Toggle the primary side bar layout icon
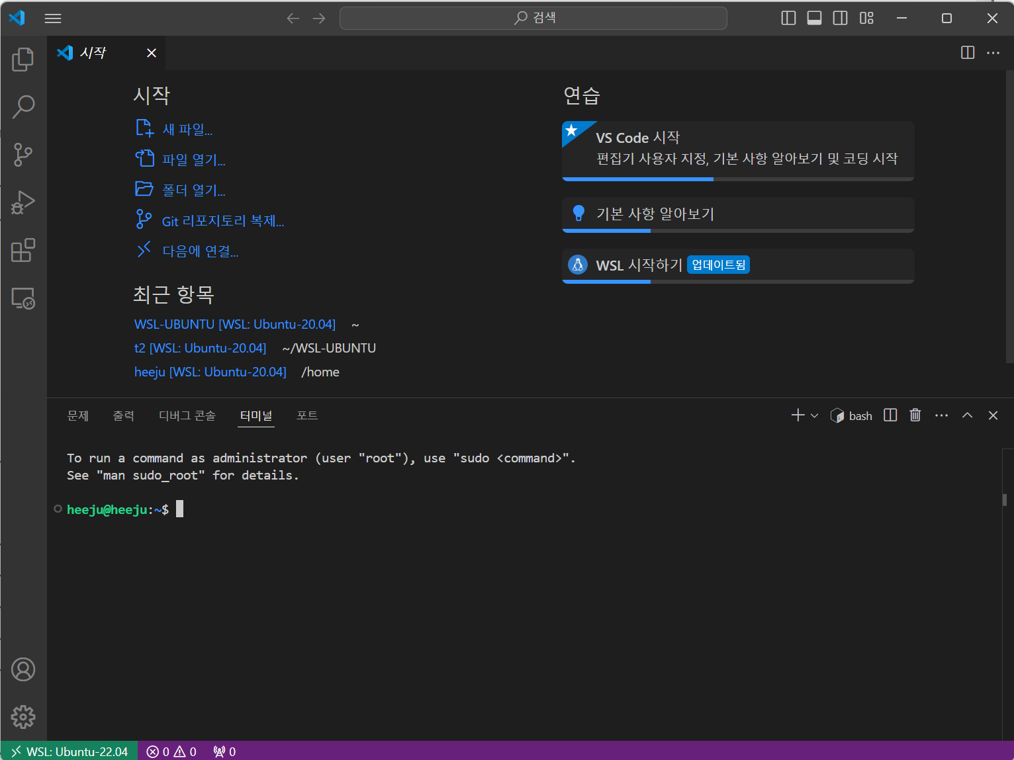 point(788,19)
